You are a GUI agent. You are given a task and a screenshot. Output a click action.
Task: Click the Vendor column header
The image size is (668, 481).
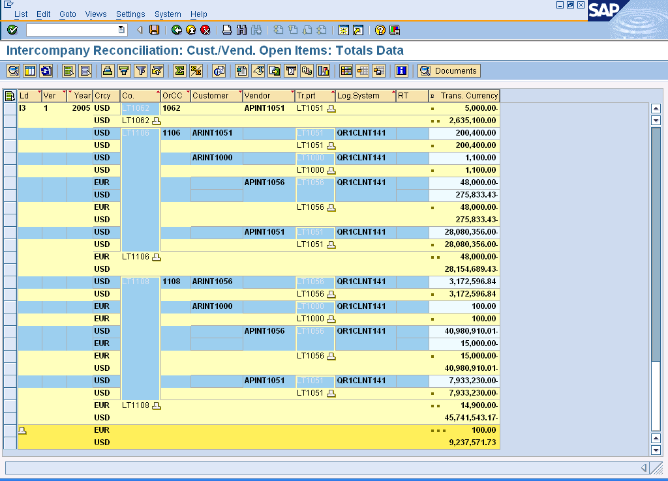(x=269, y=96)
